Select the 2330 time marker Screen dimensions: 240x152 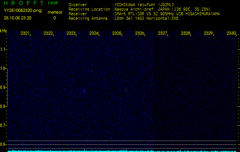231,33
